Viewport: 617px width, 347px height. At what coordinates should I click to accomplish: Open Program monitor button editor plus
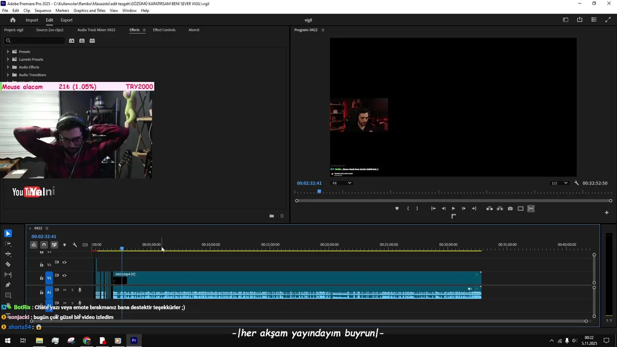point(607,213)
